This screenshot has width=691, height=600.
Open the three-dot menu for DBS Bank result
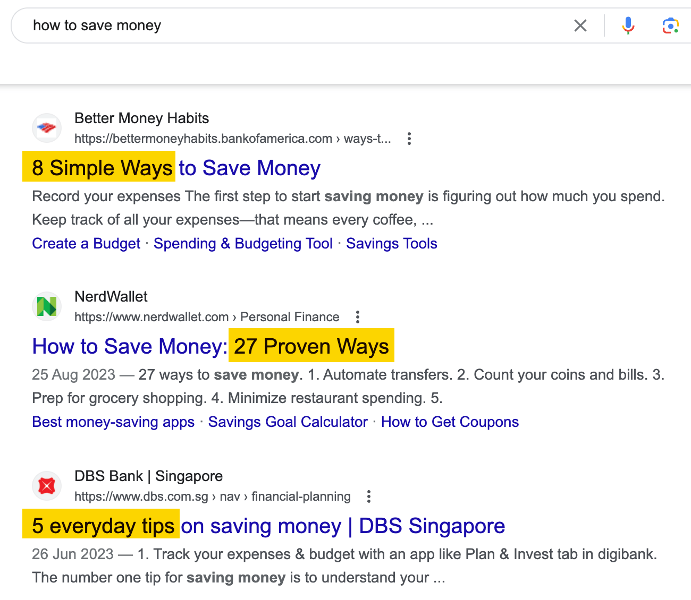tap(368, 496)
